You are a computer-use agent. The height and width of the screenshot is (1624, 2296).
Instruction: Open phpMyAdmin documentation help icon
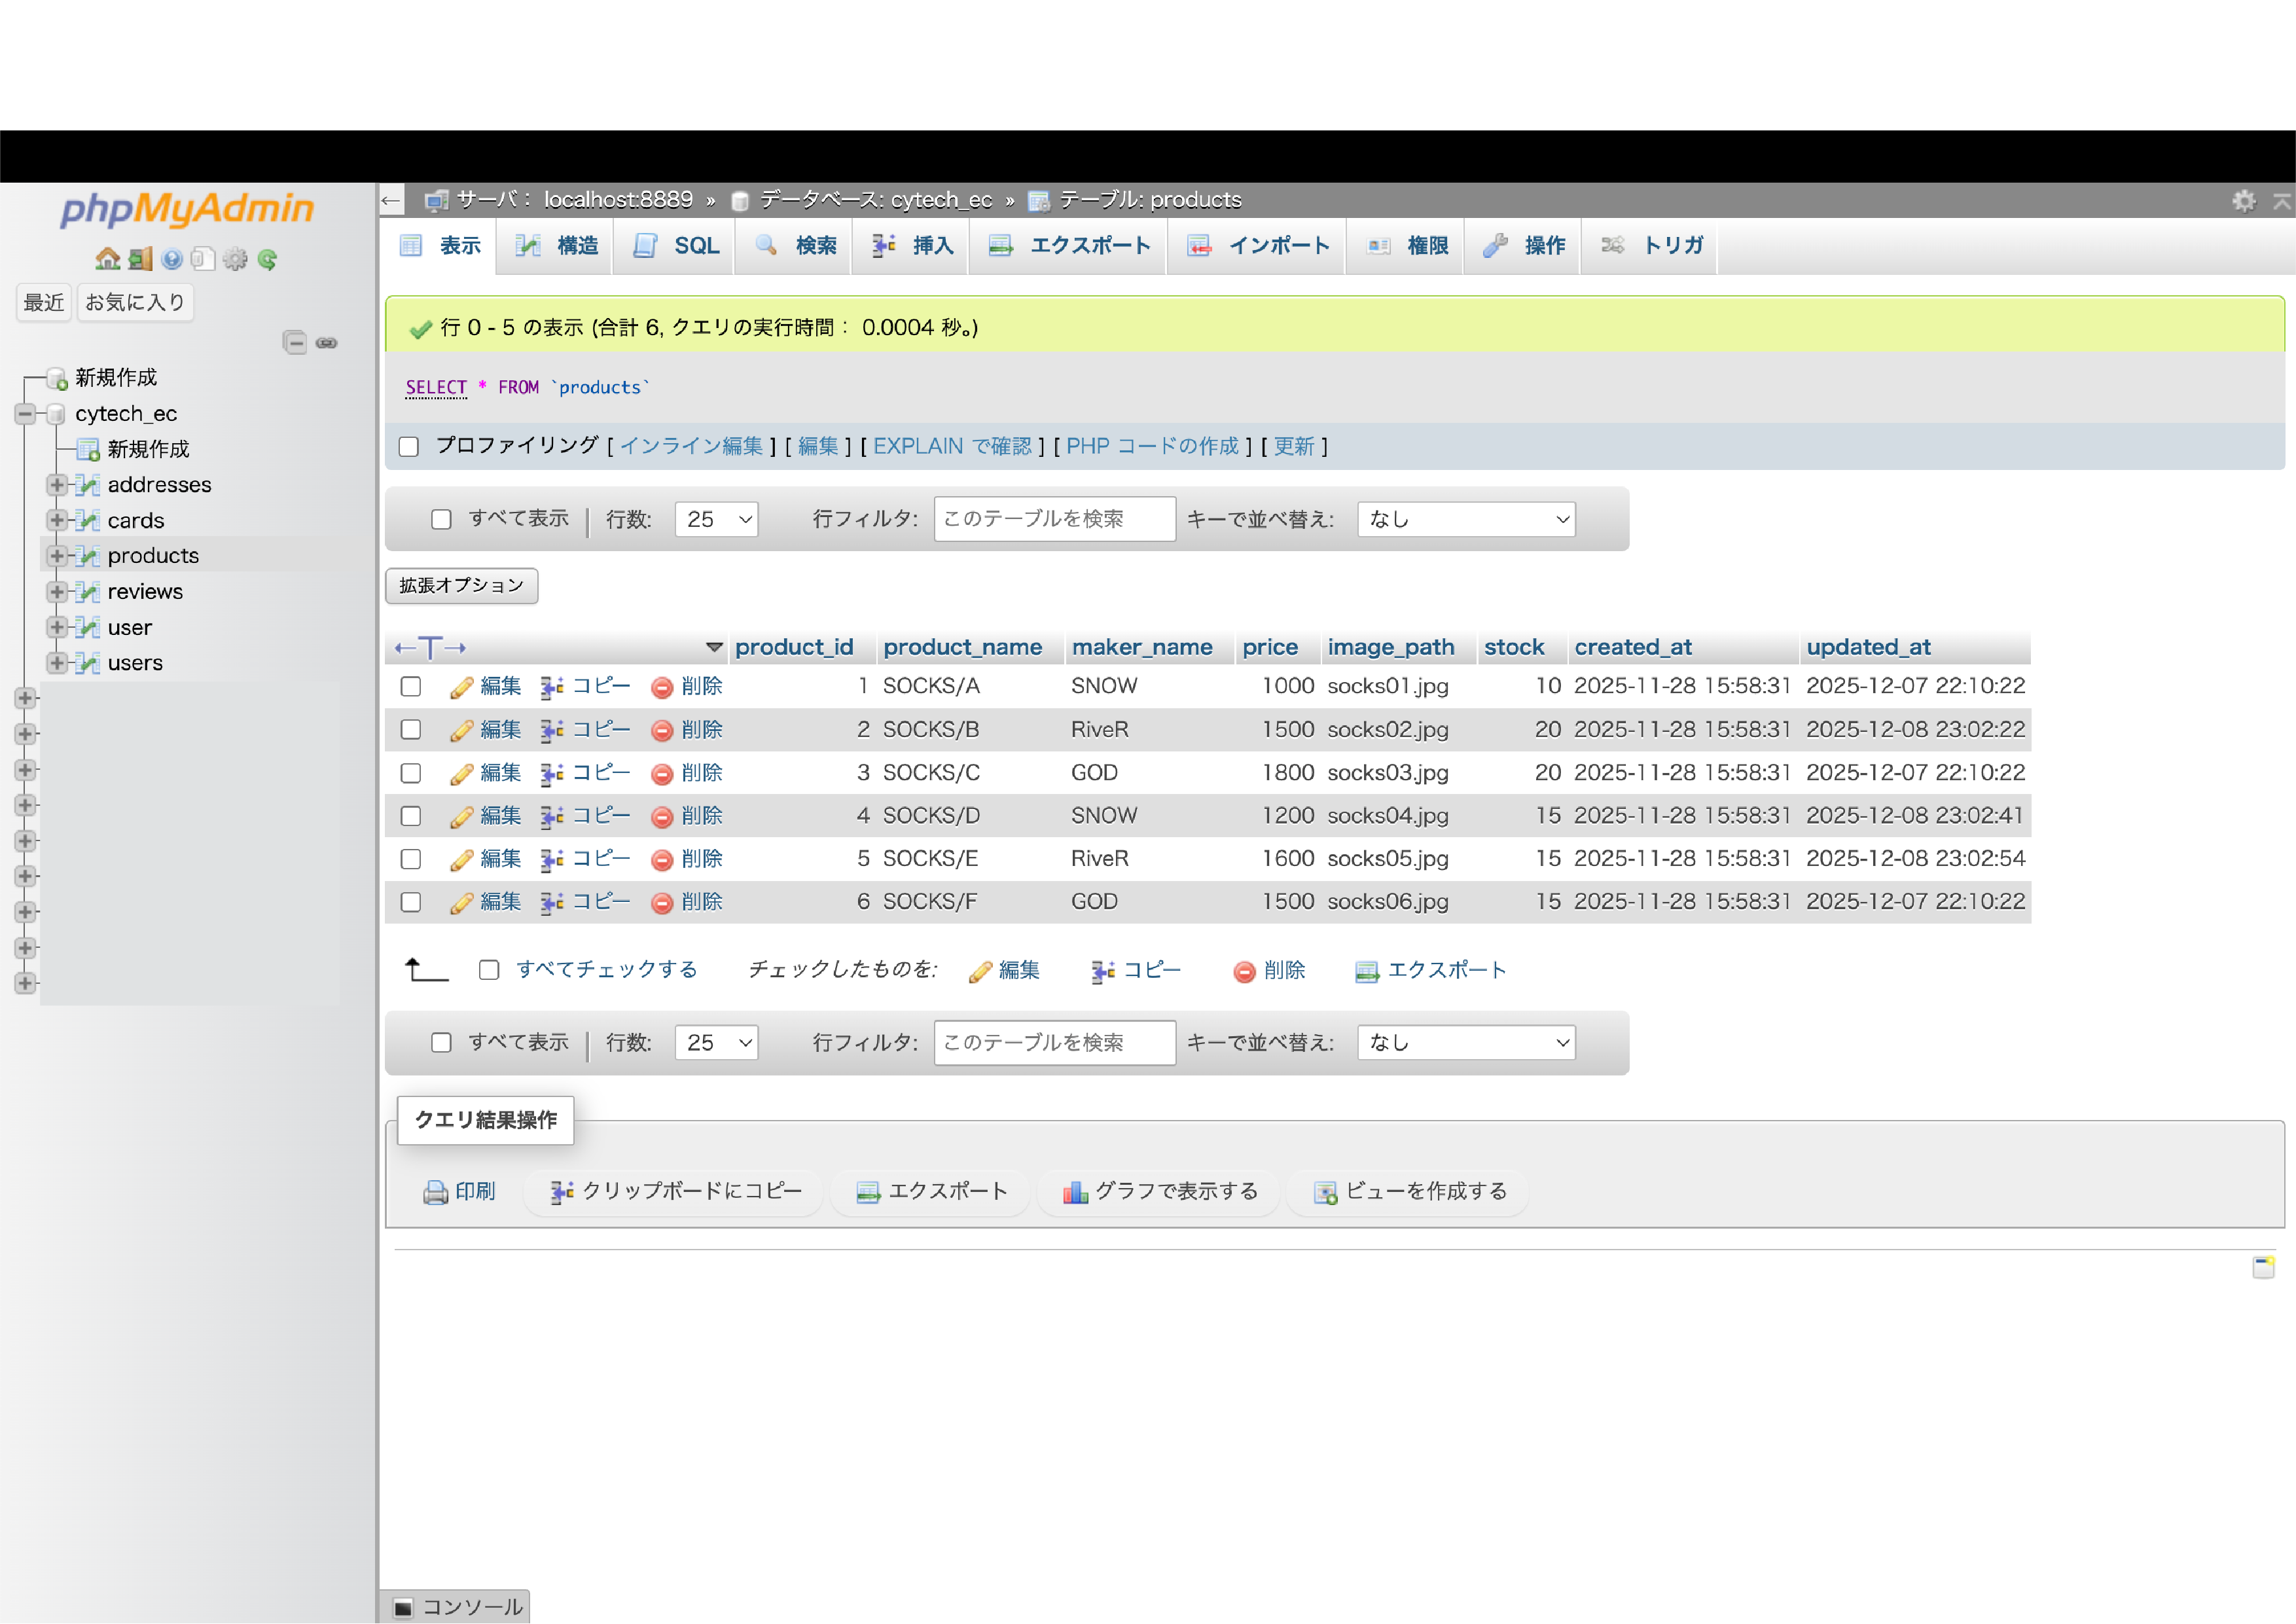[172, 260]
